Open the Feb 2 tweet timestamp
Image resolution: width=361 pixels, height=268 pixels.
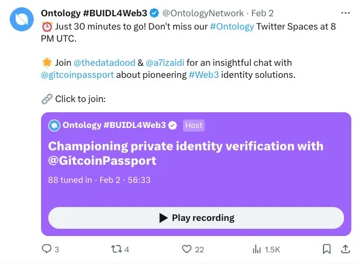(263, 13)
